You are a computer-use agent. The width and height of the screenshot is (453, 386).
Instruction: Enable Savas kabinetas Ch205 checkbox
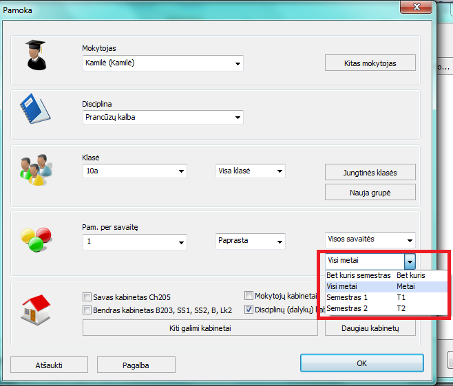coord(87,297)
